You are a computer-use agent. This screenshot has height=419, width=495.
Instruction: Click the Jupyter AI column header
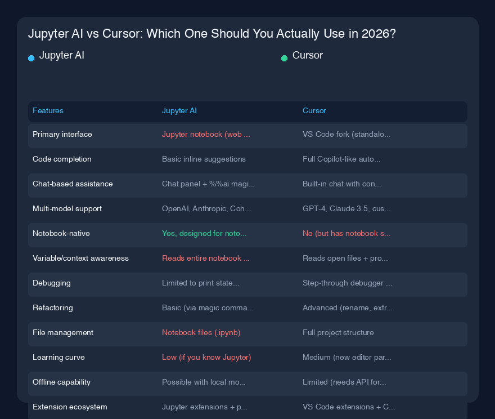[179, 110]
